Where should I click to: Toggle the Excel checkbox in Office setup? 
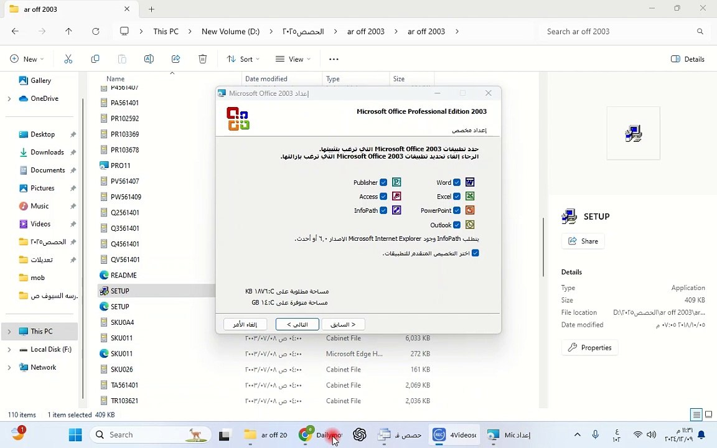tap(457, 197)
